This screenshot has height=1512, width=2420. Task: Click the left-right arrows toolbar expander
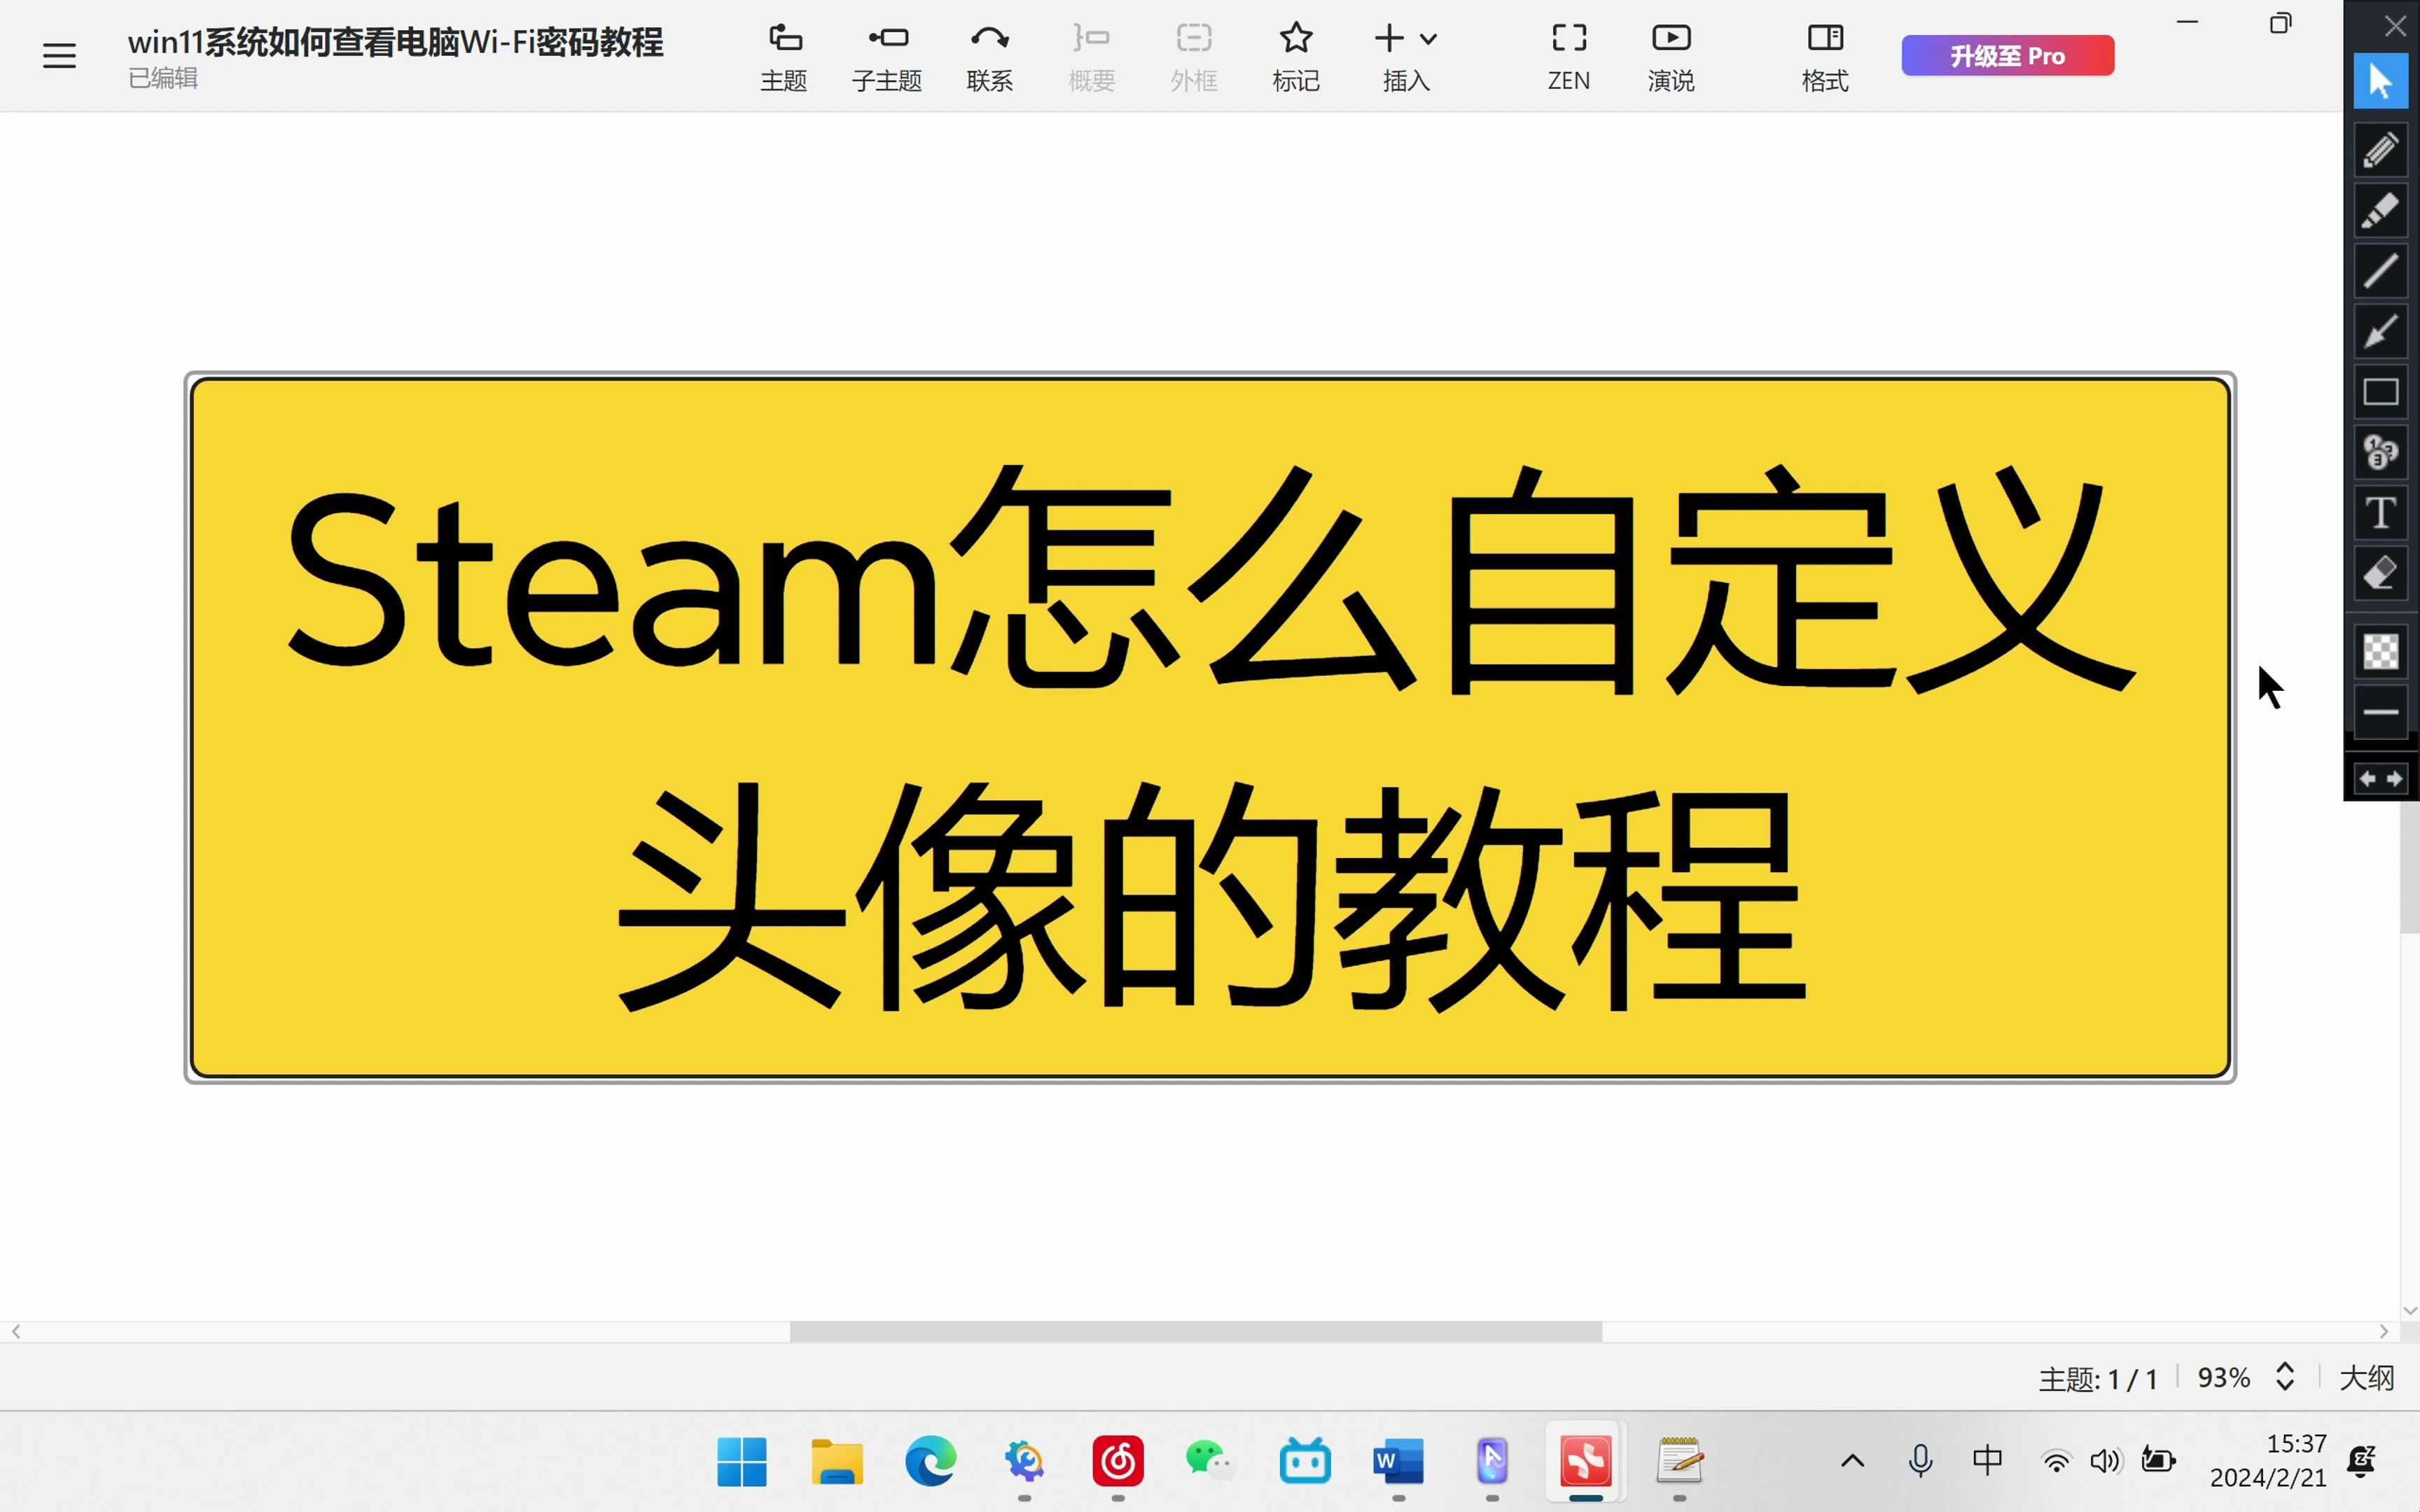click(x=2381, y=778)
